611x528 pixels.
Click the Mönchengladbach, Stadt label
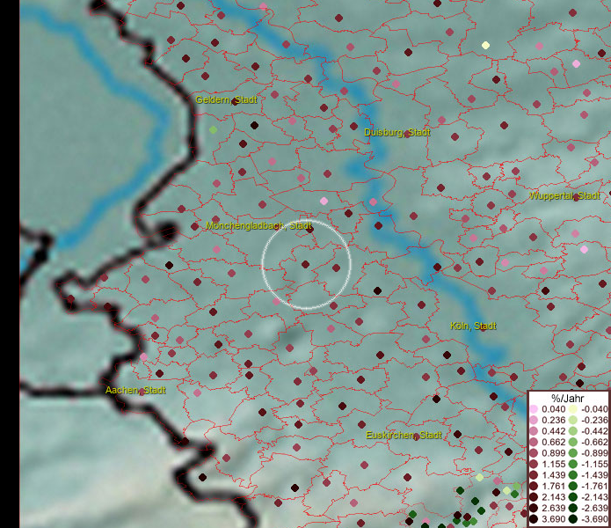(258, 226)
